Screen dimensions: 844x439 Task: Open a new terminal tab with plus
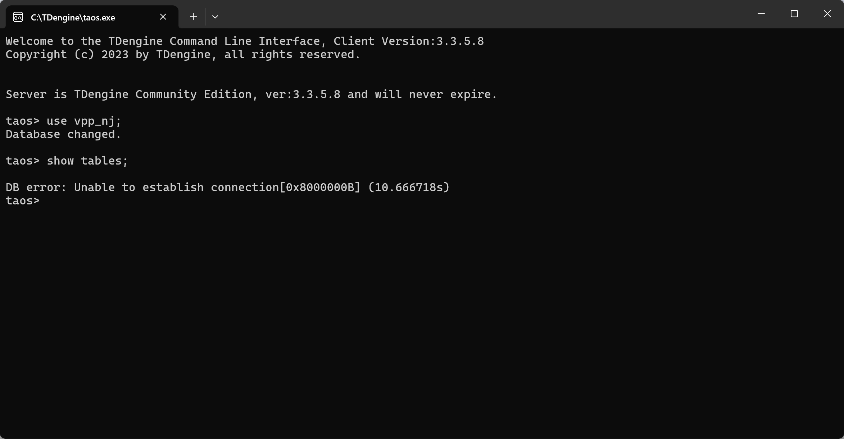(x=194, y=17)
